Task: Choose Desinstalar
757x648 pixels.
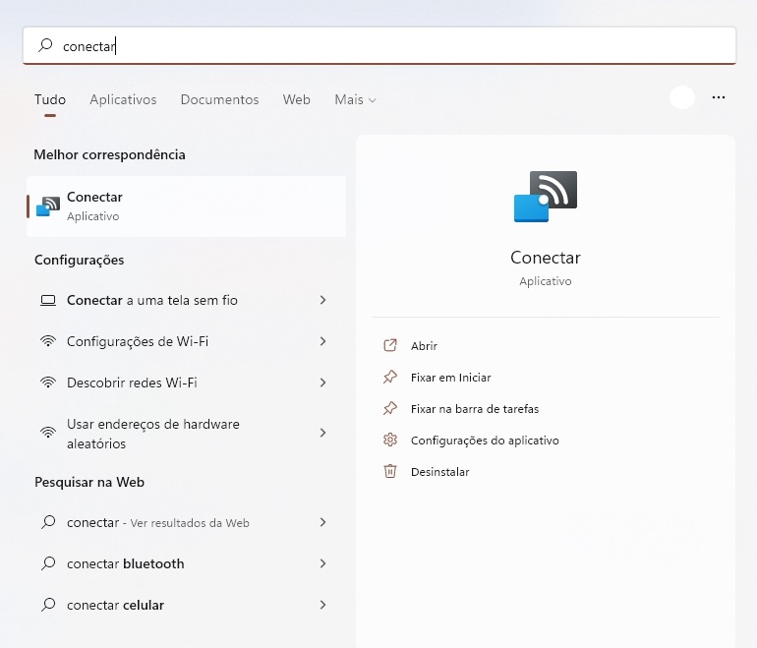Action: [439, 472]
